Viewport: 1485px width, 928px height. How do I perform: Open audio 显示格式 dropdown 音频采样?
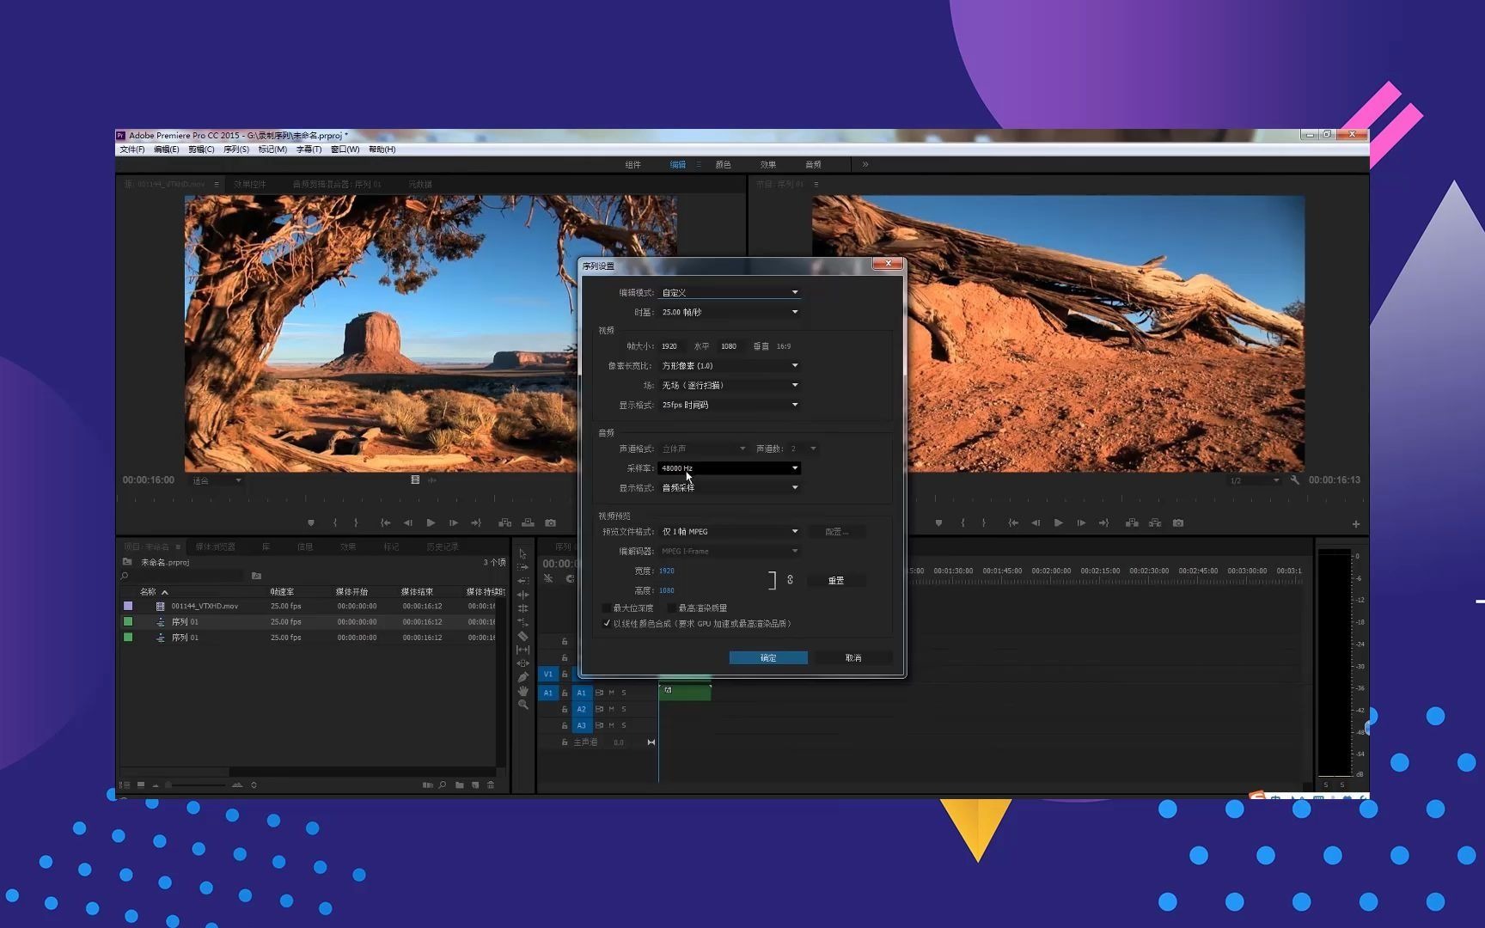click(730, 488)
